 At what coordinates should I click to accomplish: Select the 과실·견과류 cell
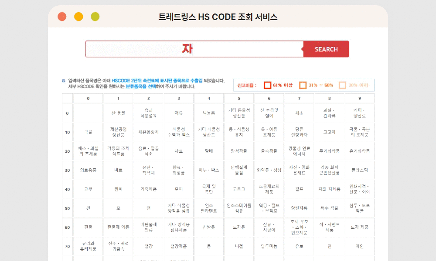(329, 113)
